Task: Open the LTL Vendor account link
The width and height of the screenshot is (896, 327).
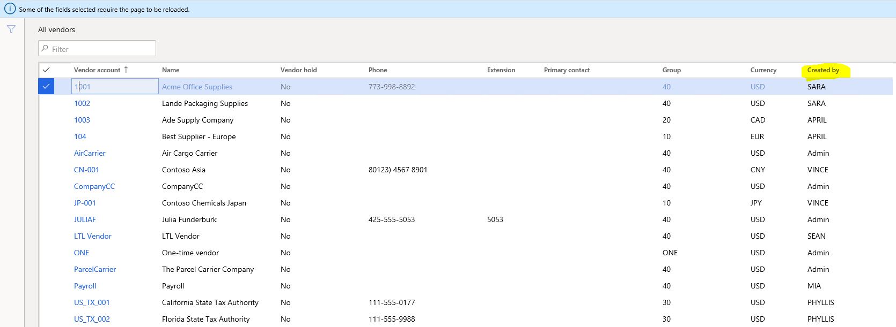Action: 93,236
